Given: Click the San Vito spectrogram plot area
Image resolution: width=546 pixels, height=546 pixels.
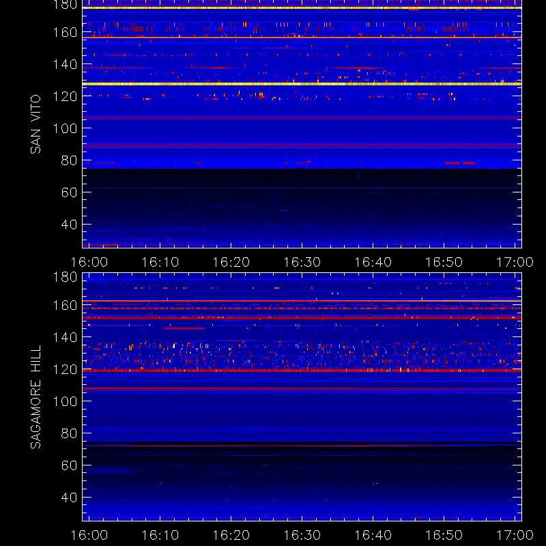Looking at the screenshot, I should [x=302, y=124].
